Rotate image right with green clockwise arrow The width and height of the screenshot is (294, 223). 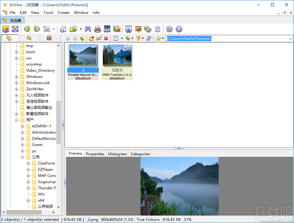click(37, 29)
